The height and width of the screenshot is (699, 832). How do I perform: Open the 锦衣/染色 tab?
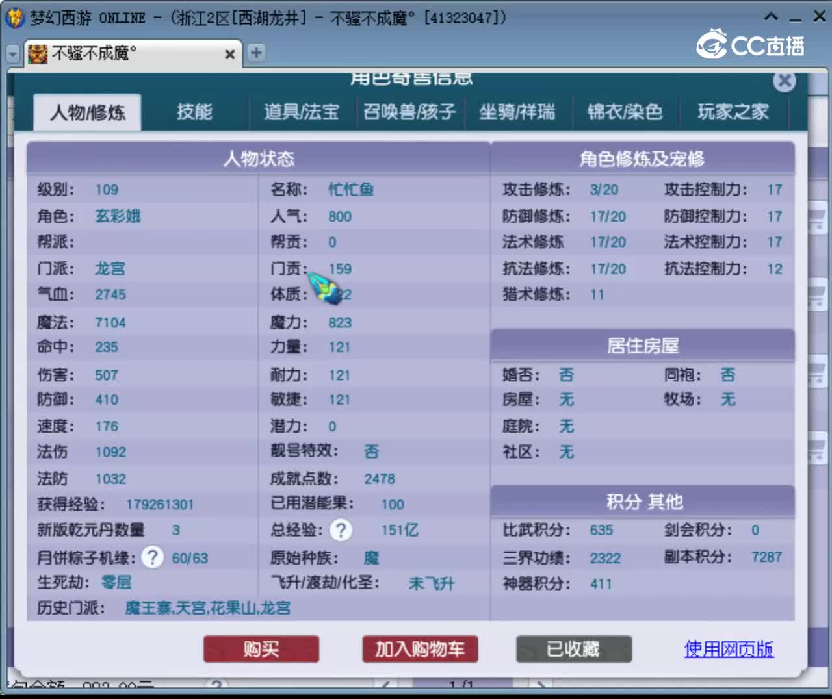click(625, 112)
